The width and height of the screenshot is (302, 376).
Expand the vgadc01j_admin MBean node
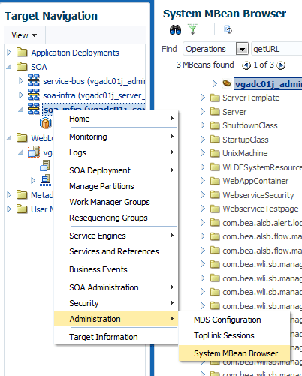215,83
